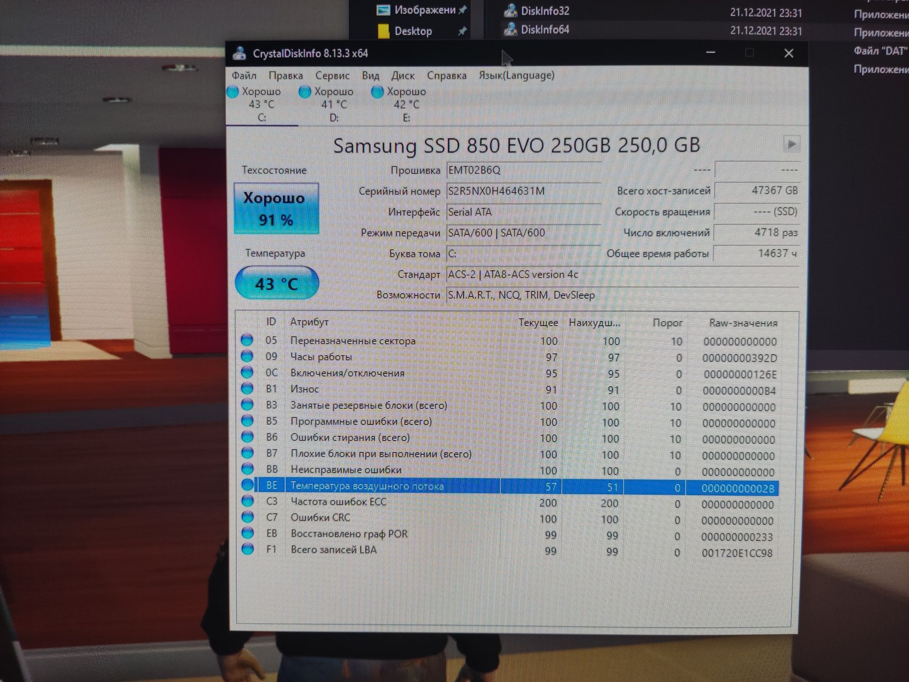Click the Desktop folder icon in Explorer
Screen dimensions: 909x682
384,31
